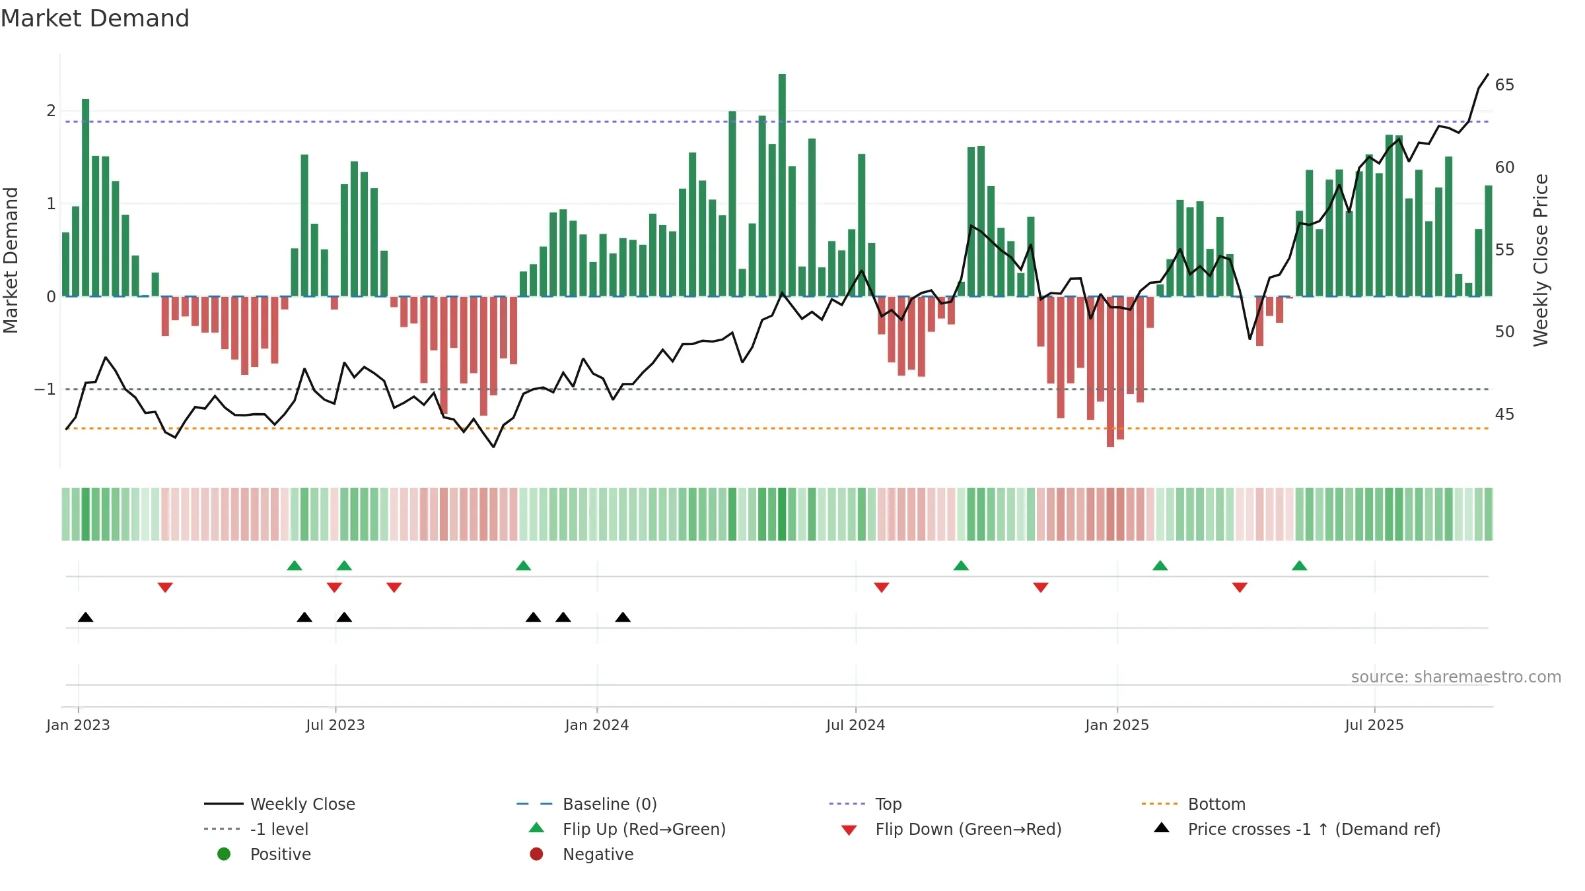1585x891 pixels.
Task: Select green flip-up marker just after Jul 2023
Action: 344,566
